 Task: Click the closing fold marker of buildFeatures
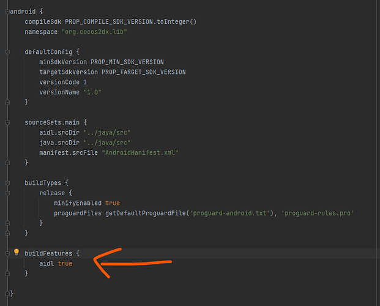[x=7, y=274]
